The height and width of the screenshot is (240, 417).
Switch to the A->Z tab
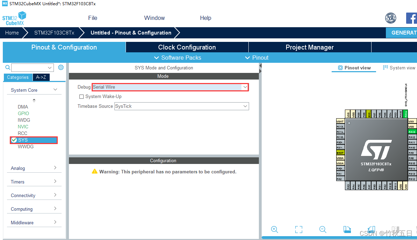(x=41, y=77)
